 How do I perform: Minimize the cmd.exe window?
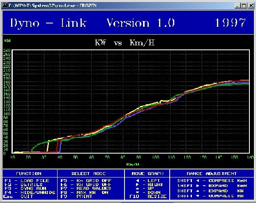(x=238, y=6)
